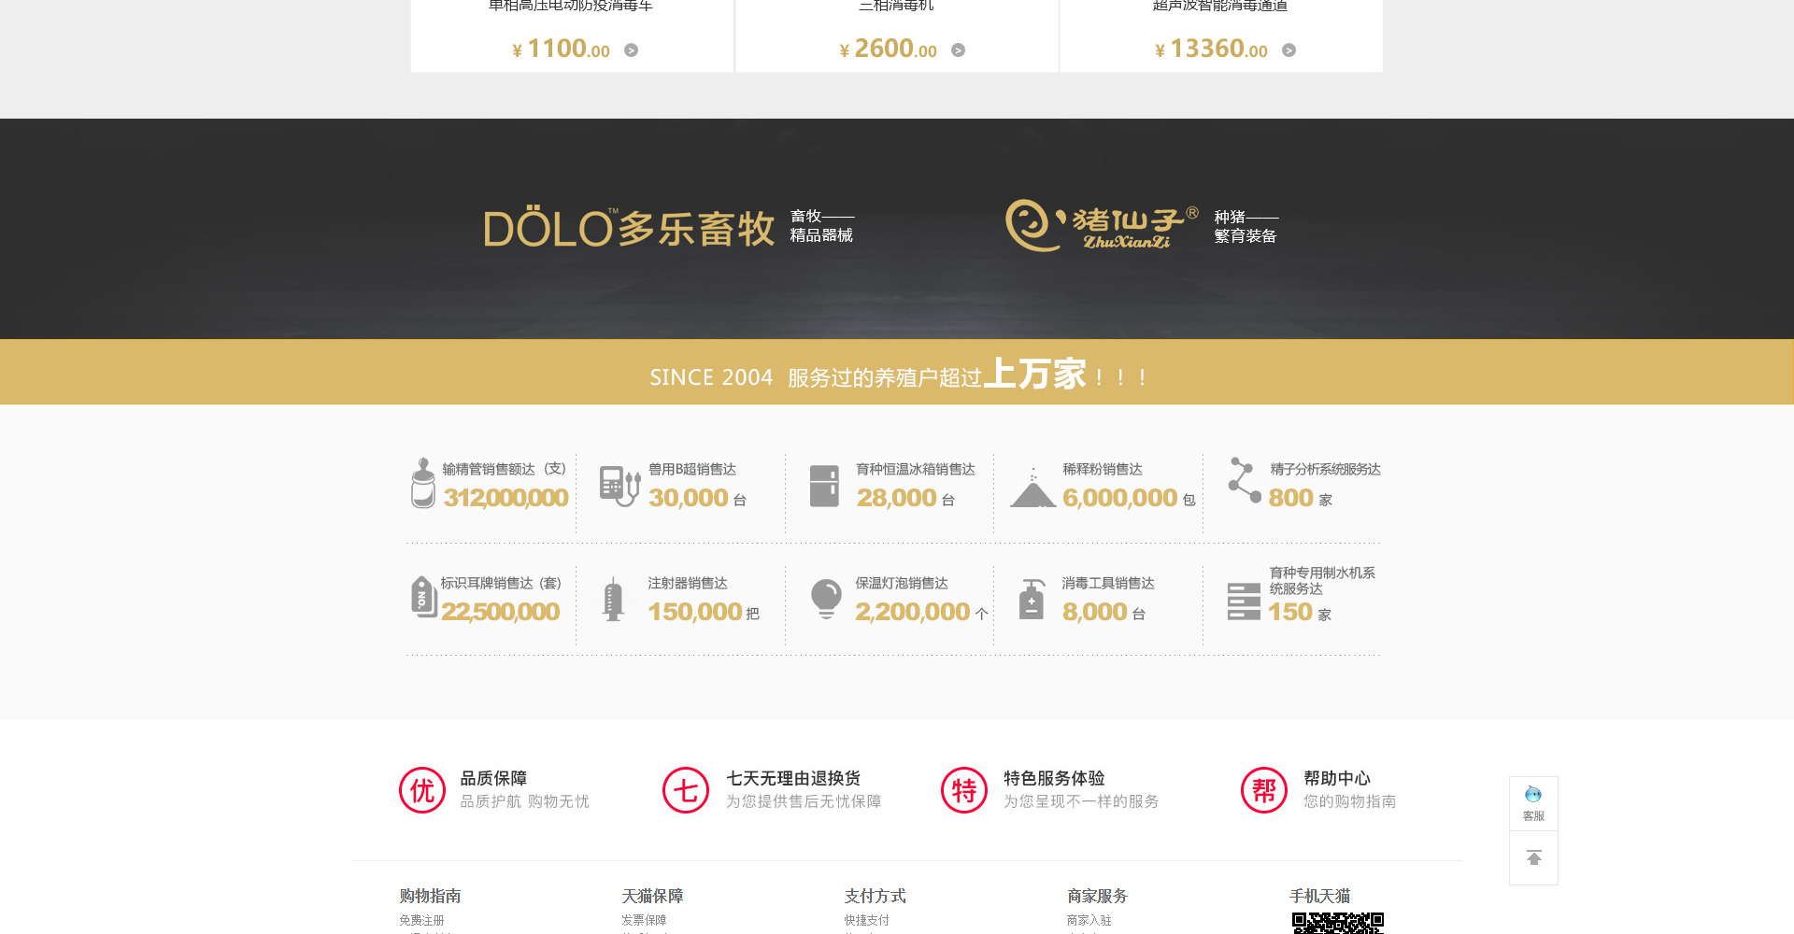This screenshot has height=934, width=1794.
Task: Click the arrow icon beside price 1100.00
Action: (632, 50)
